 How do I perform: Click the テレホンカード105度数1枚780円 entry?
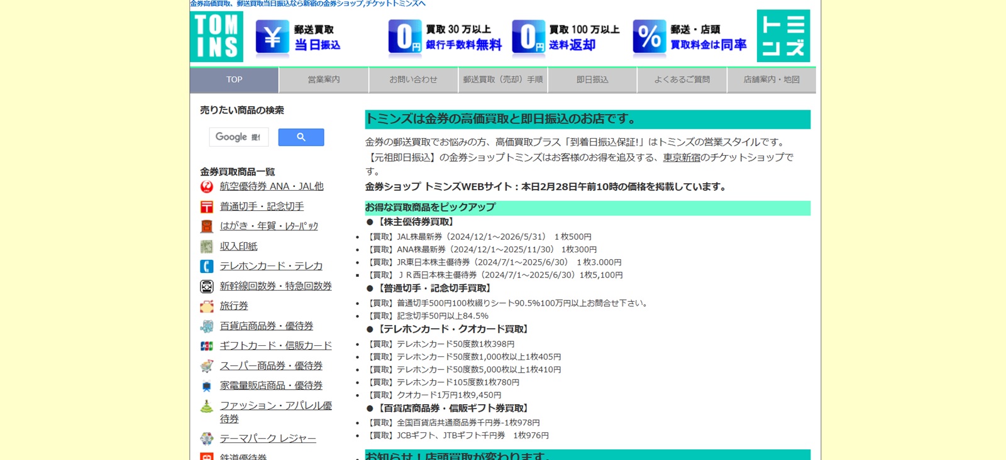pyautogui.click(x=443, y=382)
